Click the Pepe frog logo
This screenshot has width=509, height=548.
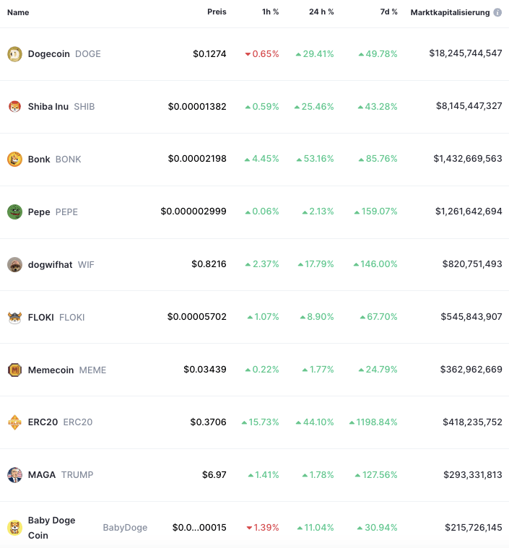pyautogui.click(x=14, y=212)
